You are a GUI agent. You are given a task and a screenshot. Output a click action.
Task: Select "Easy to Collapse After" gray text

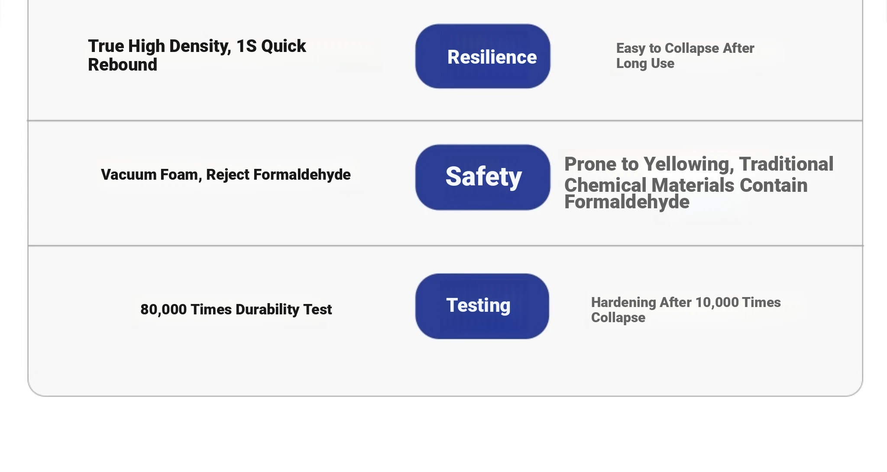point(685,48)
